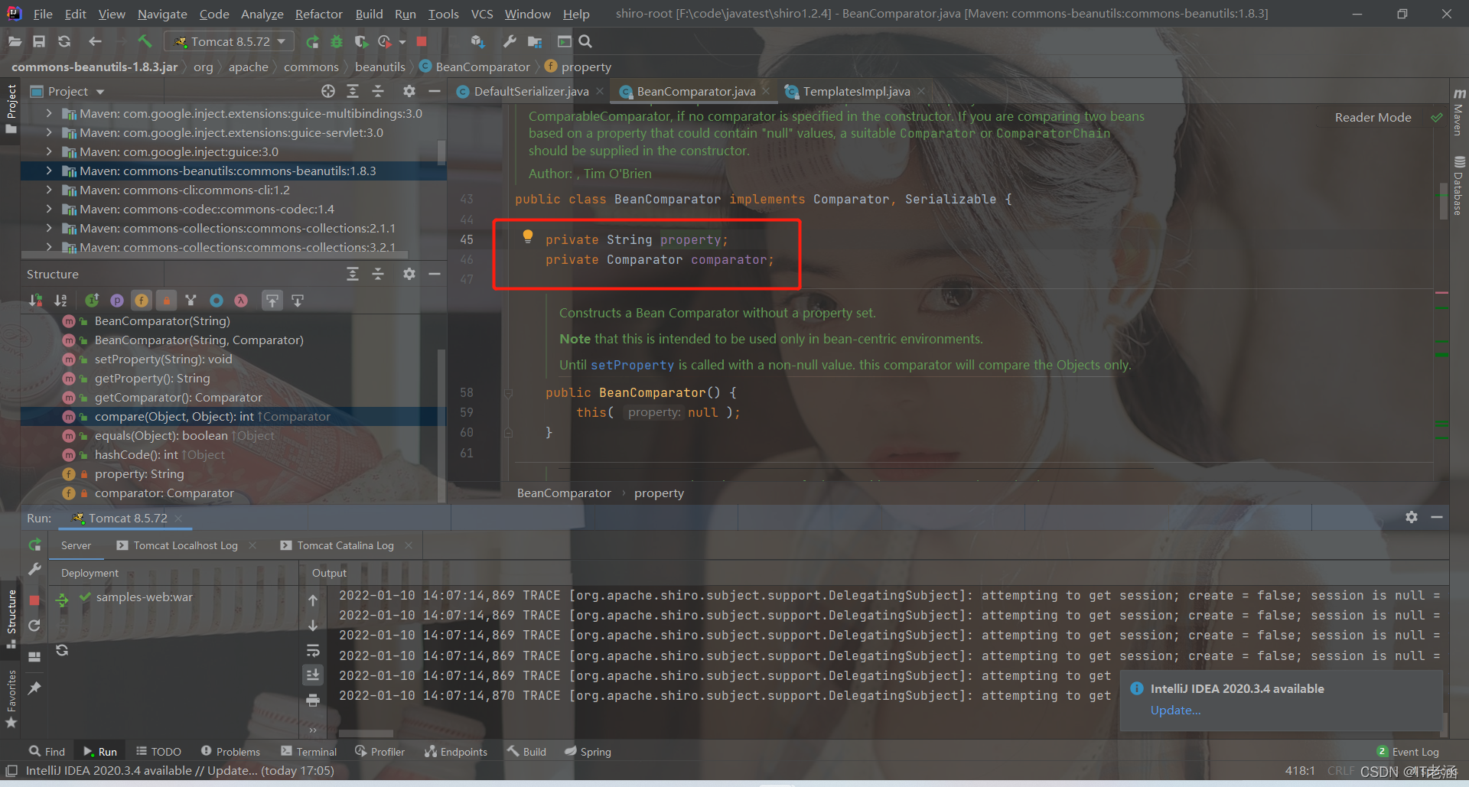
Task: Open Refactor menu
Action: (x=318, y=14)
